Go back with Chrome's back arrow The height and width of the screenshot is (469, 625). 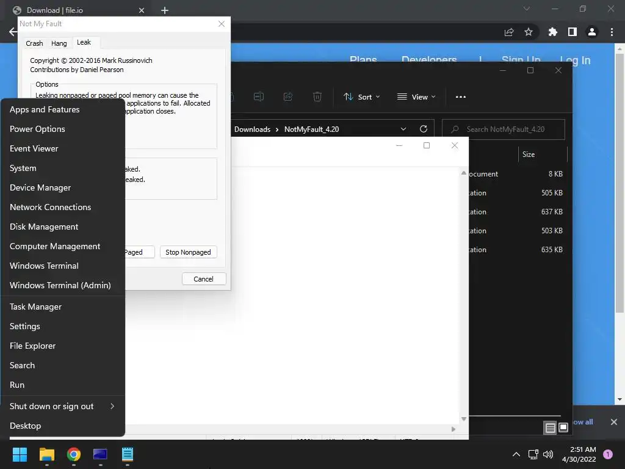click(13, 32)
